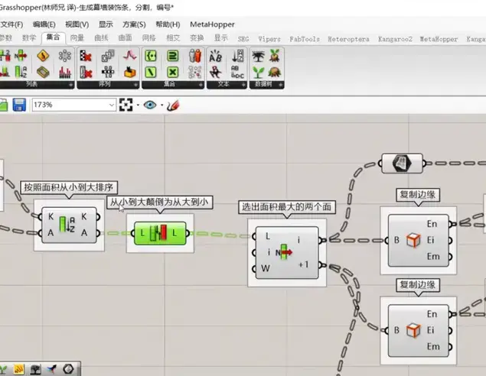Screen dimensions: 486x376
Task: Switch to the Kangaroo2 tab
Action: pos(395,39)
